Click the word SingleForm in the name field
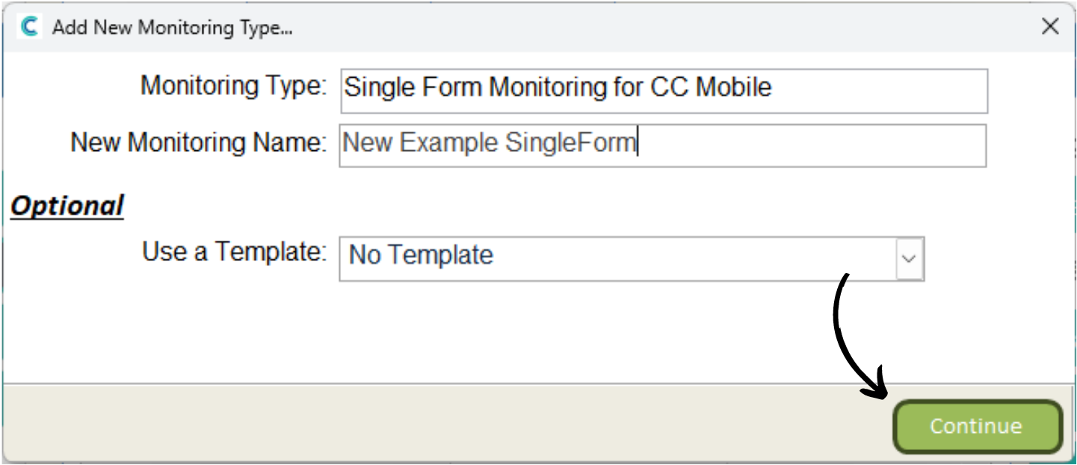This screenshot has width=1077, height=465. [x=570, y=142]
